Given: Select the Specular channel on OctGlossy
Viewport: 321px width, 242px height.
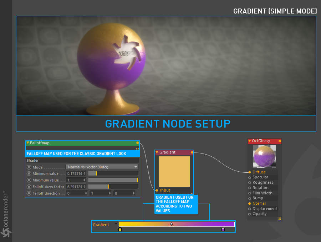Looking at the screenshot, I should 260,177.
